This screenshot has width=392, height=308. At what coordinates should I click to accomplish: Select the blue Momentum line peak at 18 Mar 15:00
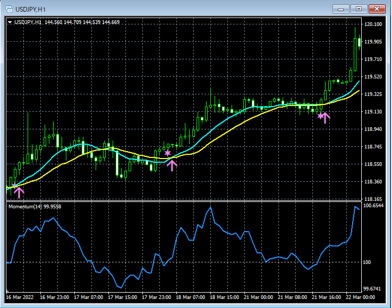210,208
